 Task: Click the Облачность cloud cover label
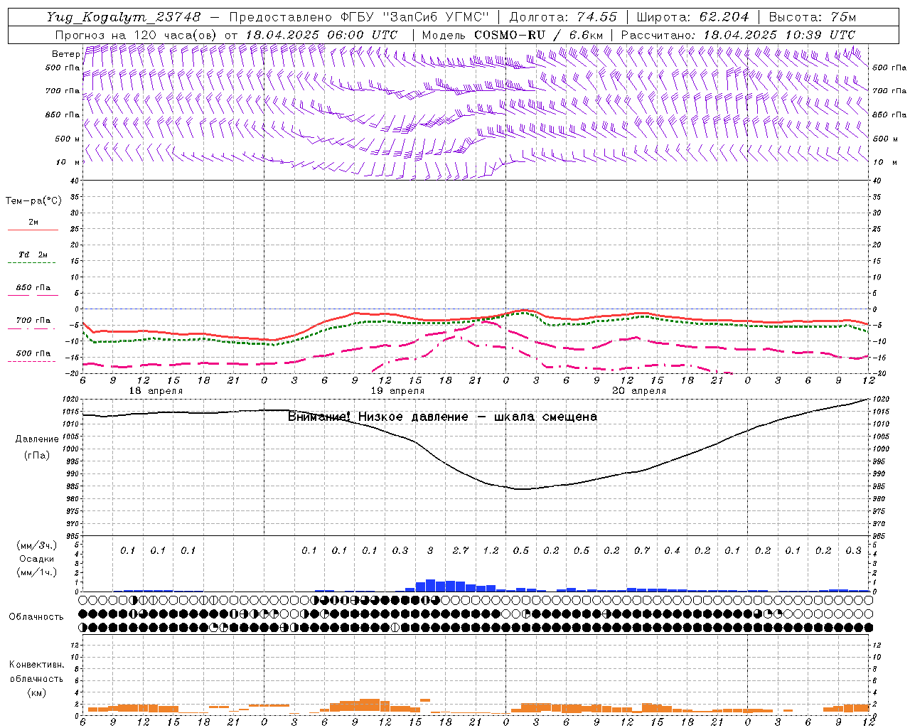pos(36,617)
